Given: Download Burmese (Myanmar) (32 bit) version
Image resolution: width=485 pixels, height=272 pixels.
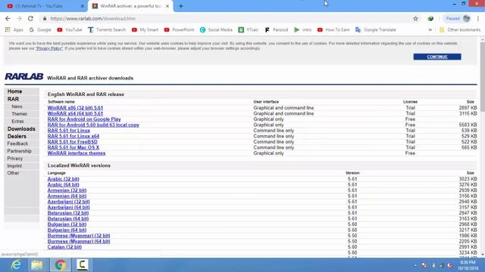Looking at the screenshot, I should [x=79, y=236].
